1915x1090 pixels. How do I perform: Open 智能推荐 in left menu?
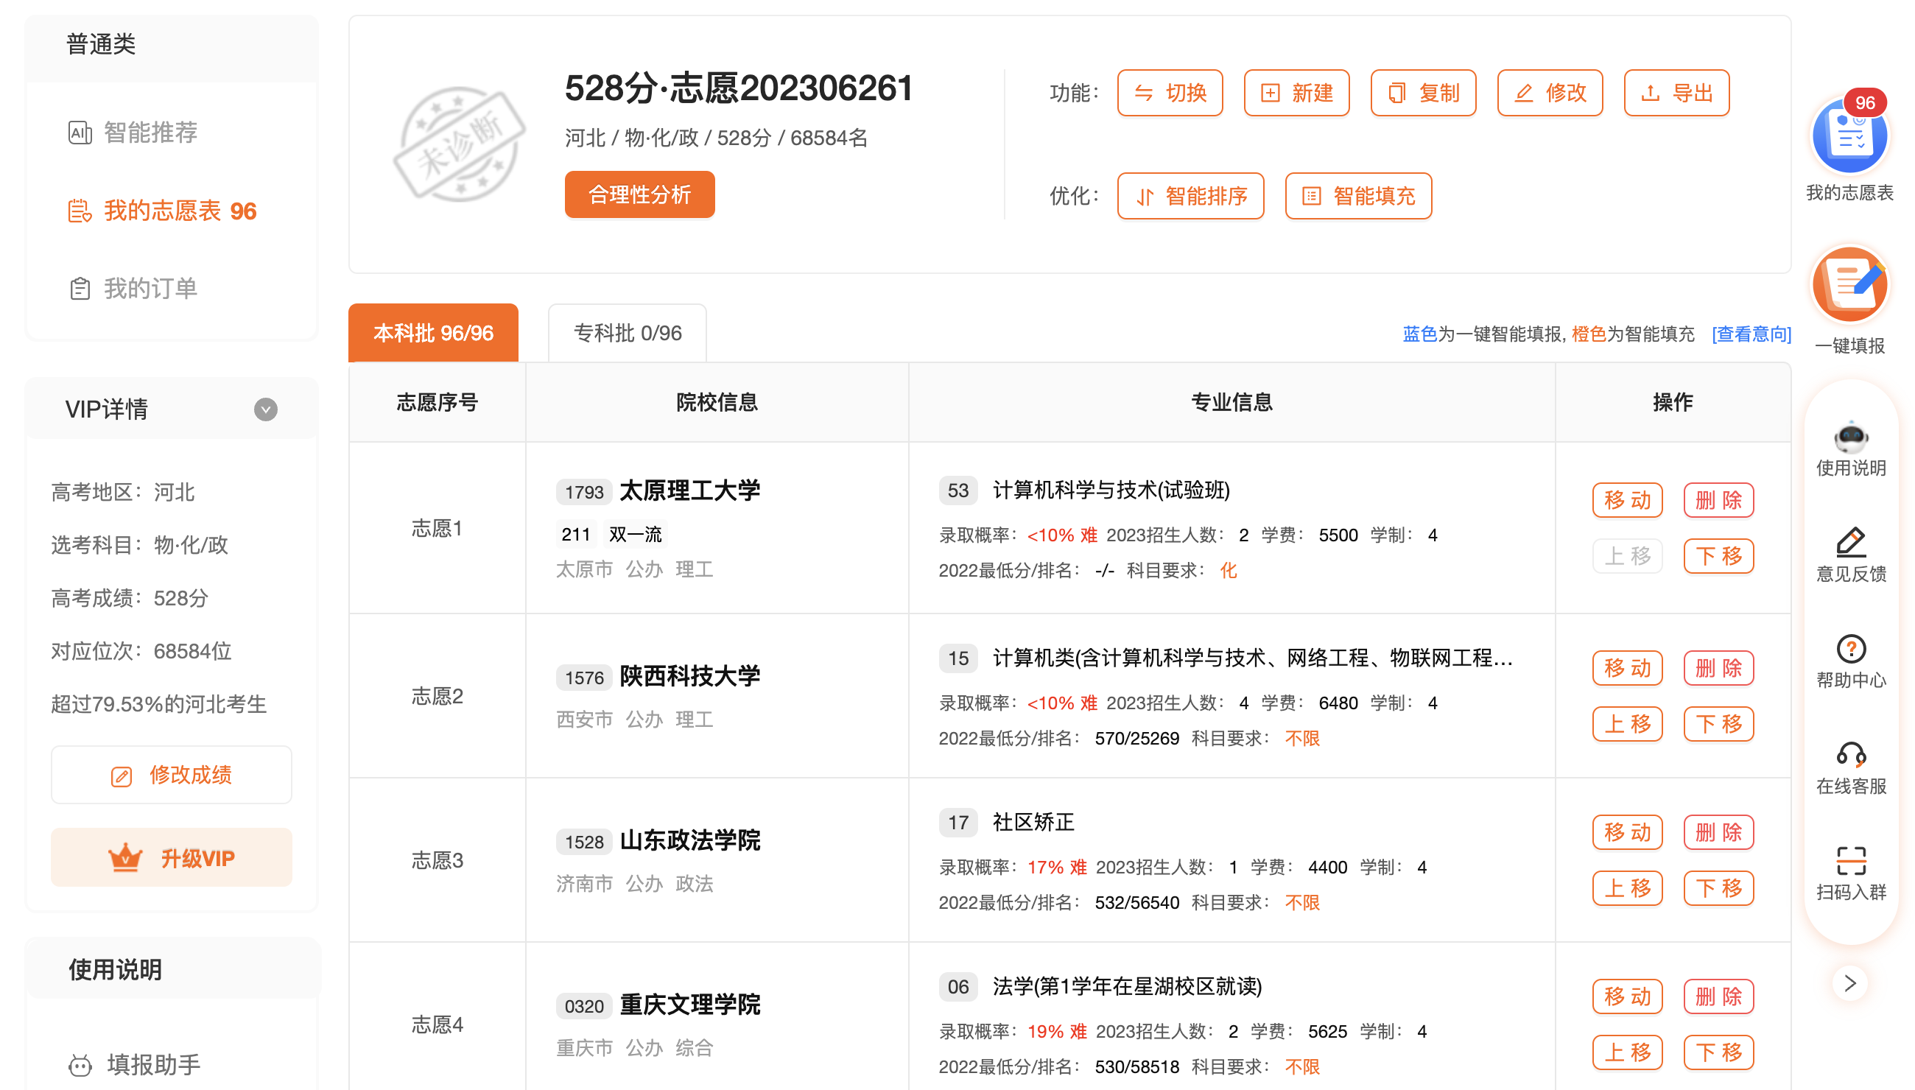tap(150, 133)
